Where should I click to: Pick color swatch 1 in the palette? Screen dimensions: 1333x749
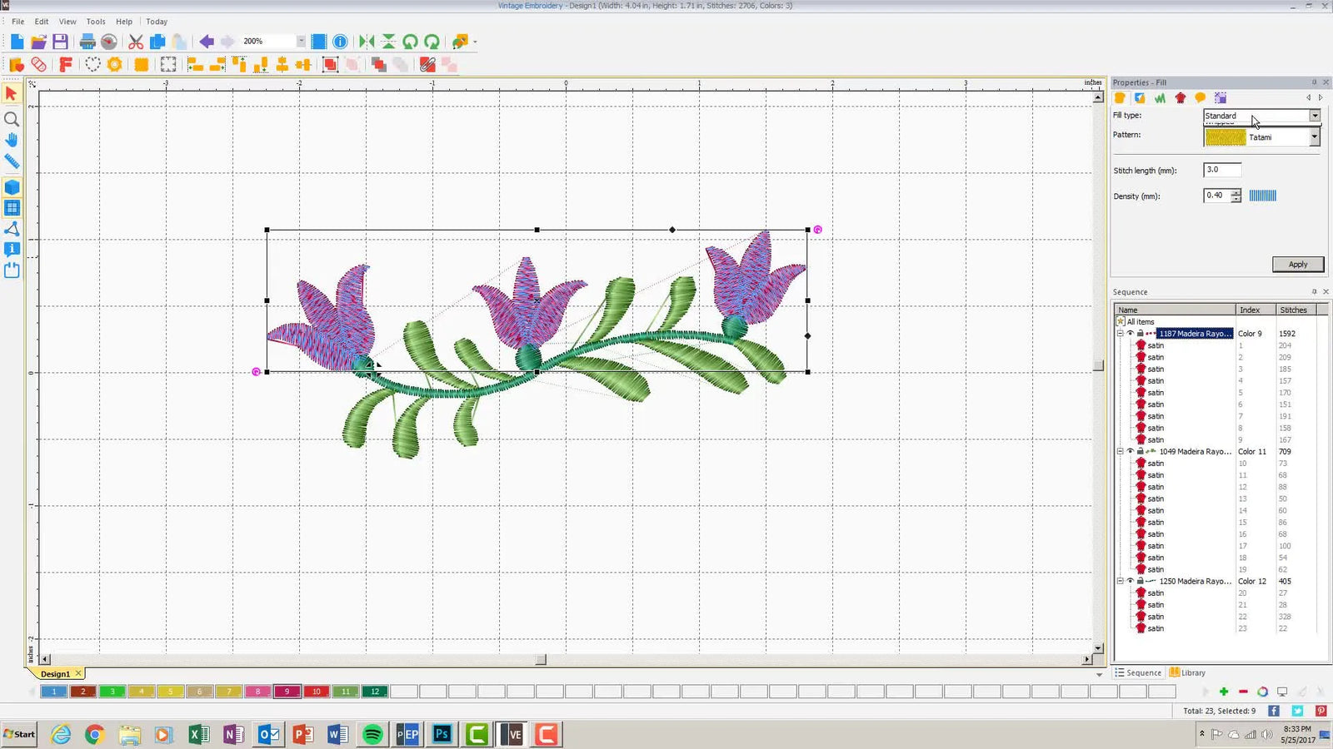pyautogui.click(x=54, y=692)
